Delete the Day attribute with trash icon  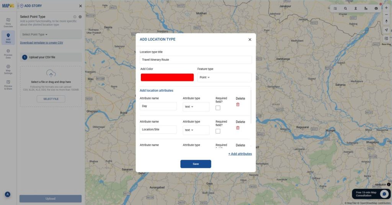coord(238,105)
